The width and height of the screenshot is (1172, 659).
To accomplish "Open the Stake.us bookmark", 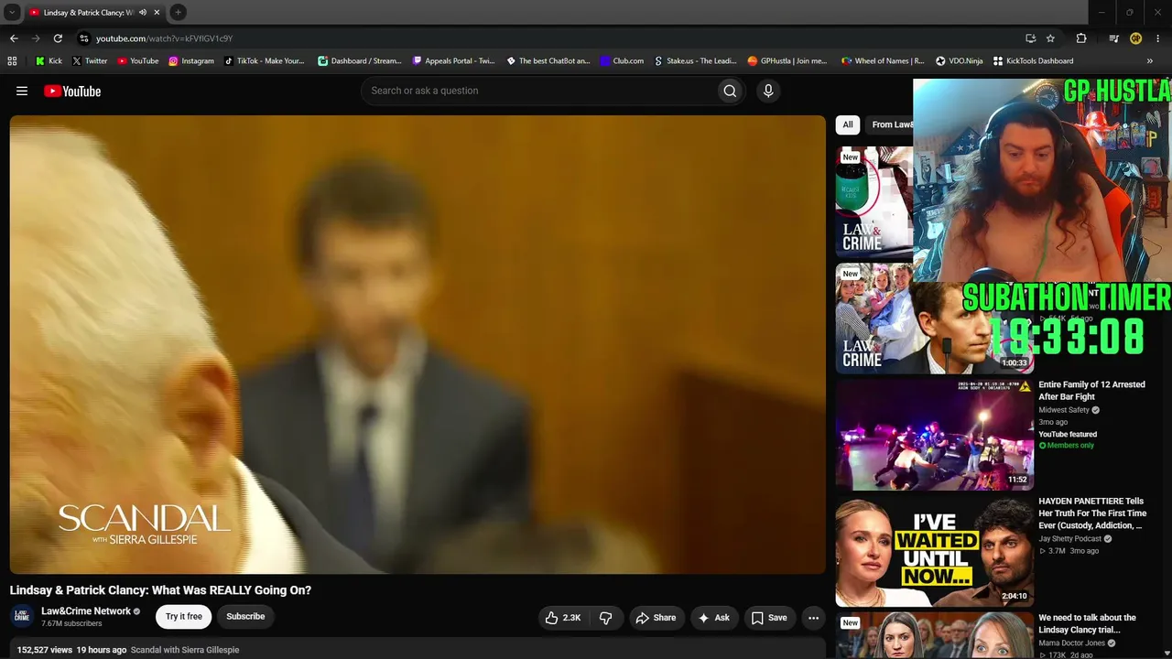I will 696,61.
